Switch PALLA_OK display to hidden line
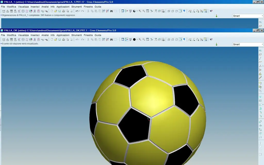The width and height of the screenshot is (264, 165). coord(172,39)
